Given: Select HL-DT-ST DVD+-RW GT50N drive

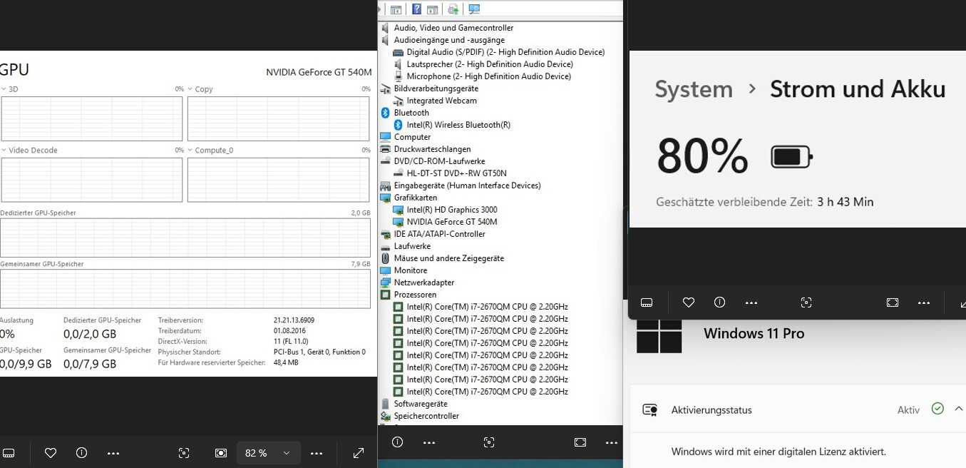Looking at the screenshot, I should point(456,173).
